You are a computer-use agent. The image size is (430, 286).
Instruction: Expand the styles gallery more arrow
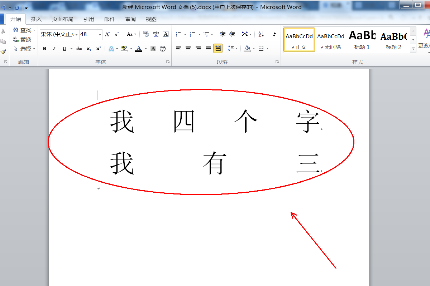click(x=413, y=48)
